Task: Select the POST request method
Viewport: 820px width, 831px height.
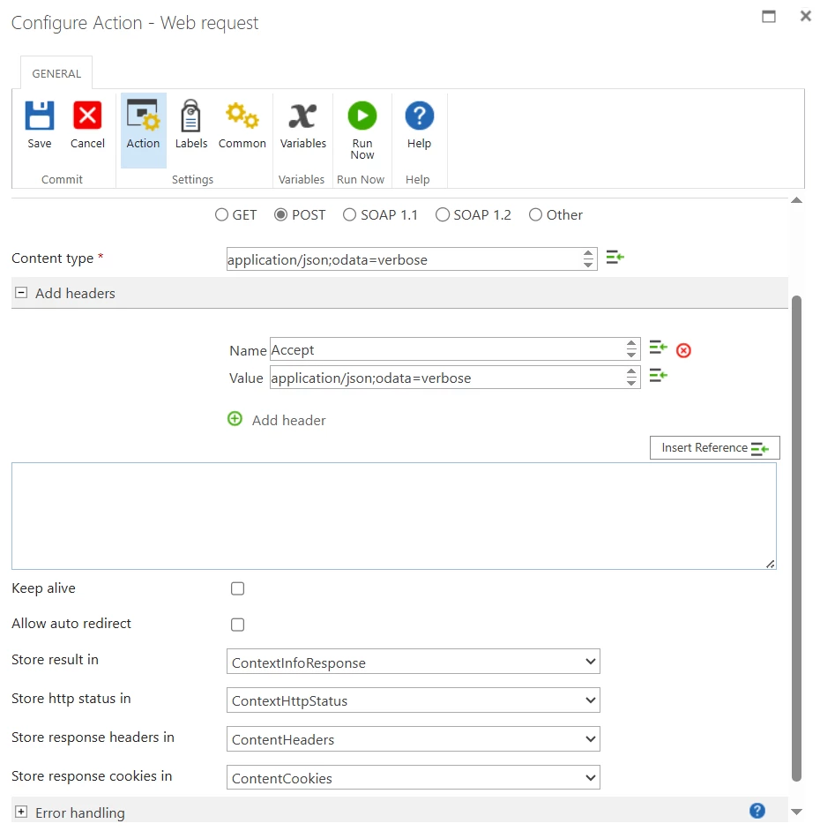Action: click(x=280, y=214)
